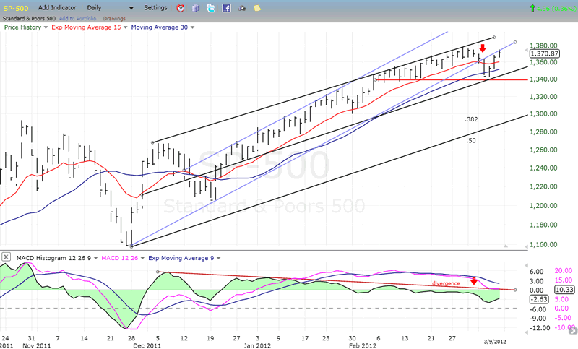Click the .50 Fibonacci label
This screenshot has height=349, width=578.
coord(471,140)
